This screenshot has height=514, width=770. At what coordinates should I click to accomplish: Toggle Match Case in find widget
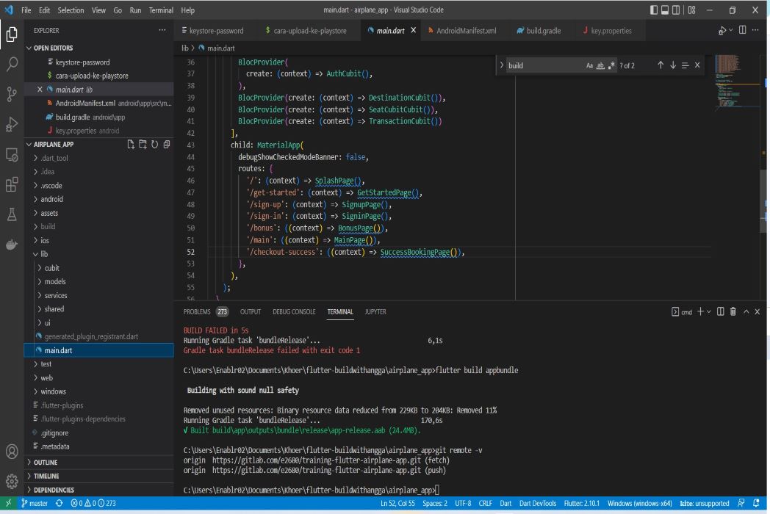(589, 65)
